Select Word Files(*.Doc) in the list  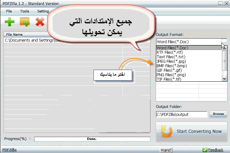tap(189, 48)
